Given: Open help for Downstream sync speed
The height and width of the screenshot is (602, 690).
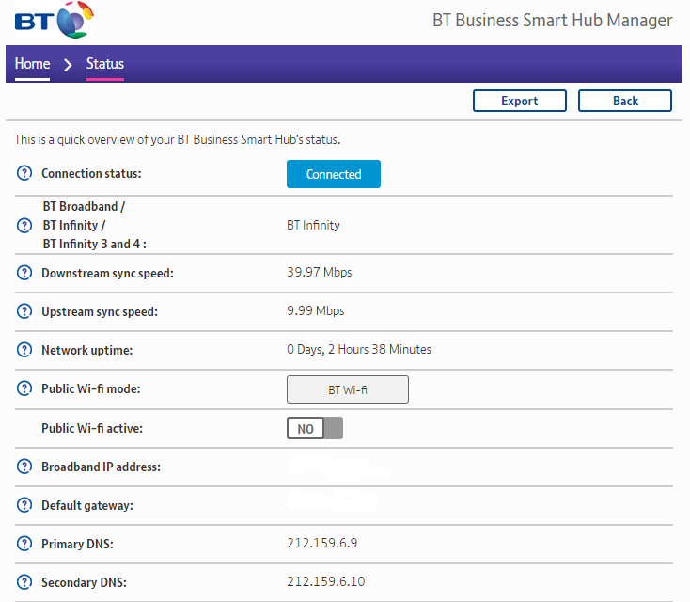Looking at the screenshot, I should coord(24,274).
